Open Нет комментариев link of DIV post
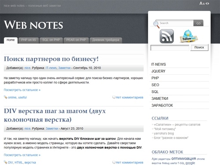 [x=129, y=162]
